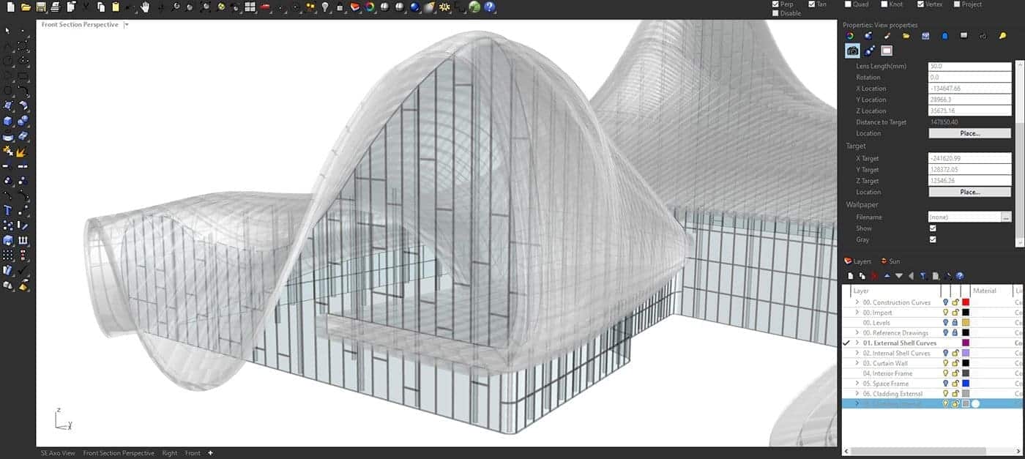
Task: Select the Pan tool in the toolbar
Action: (145, 7)
